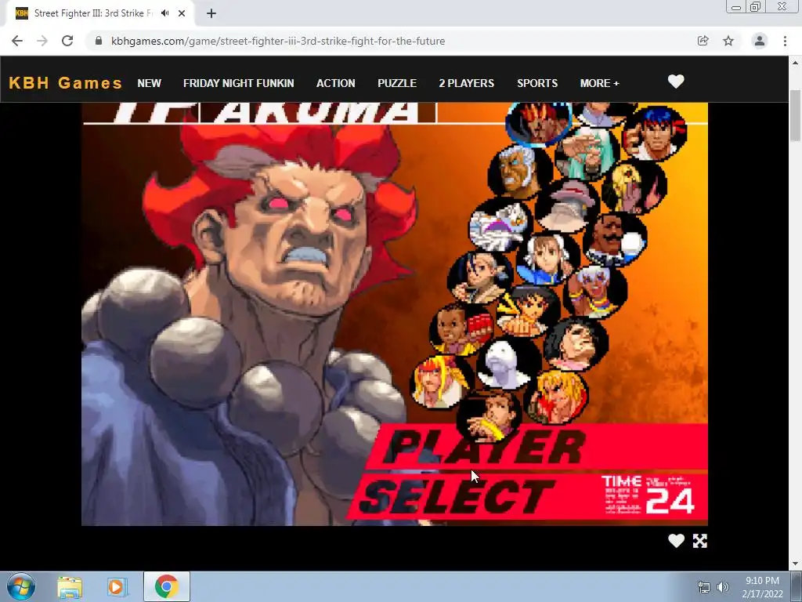Viewport: 802px width, 602px height.
Task: Reload the KBH Games page
Action: pos(67,41)
